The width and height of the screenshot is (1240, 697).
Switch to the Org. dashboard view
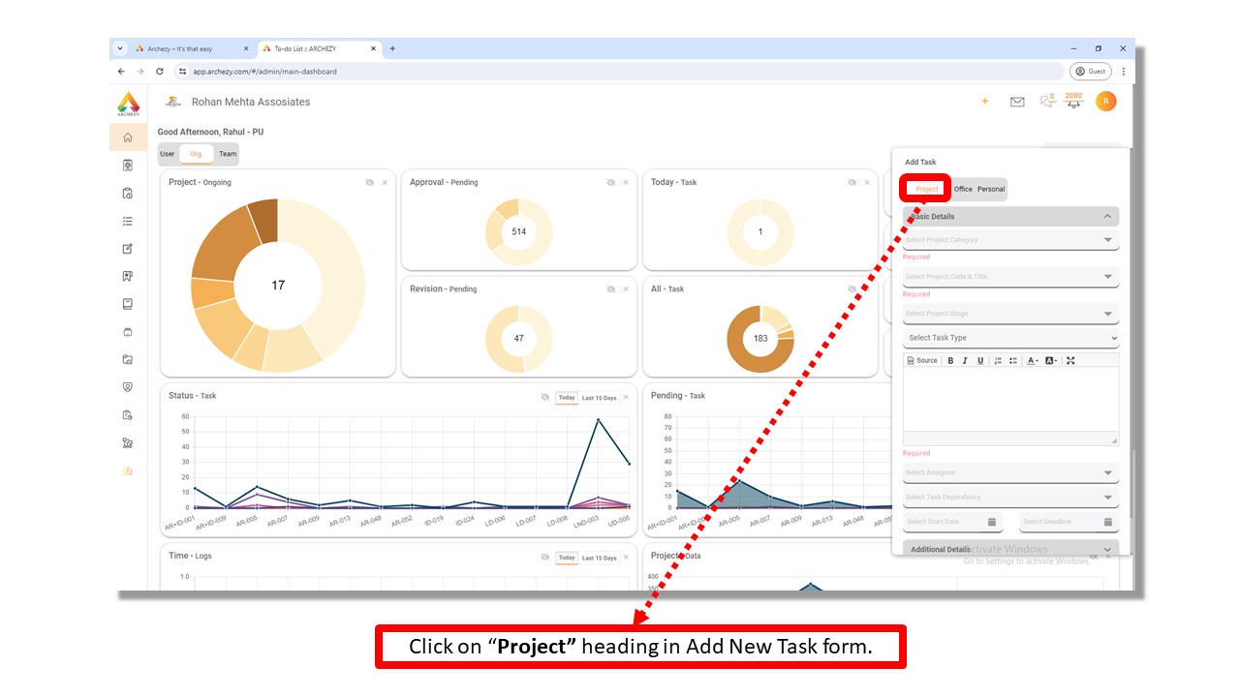tap(197, 154)
